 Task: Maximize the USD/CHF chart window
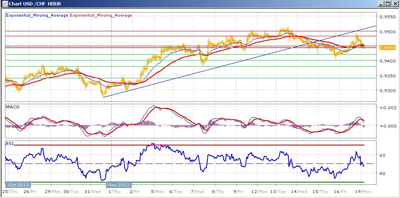click(x=387, y=4)
